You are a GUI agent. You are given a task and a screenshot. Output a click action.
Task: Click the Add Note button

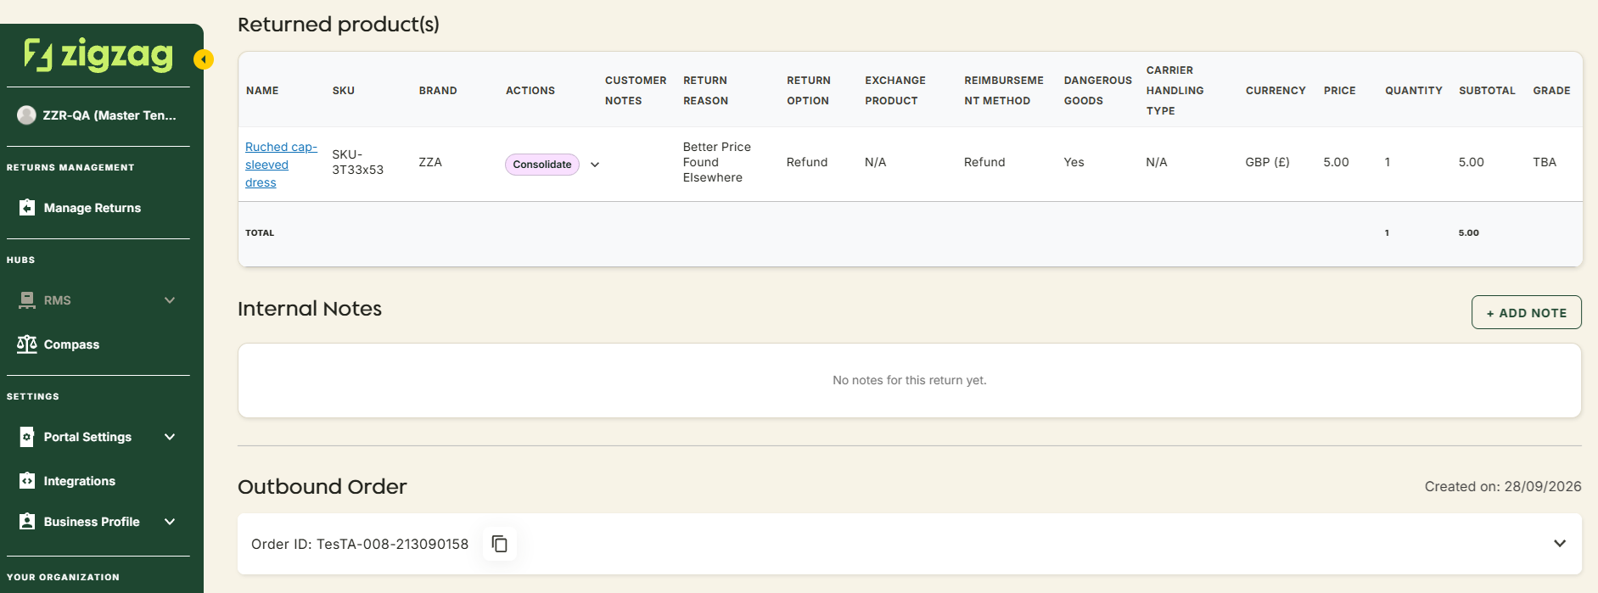(x=1527, y=312)
